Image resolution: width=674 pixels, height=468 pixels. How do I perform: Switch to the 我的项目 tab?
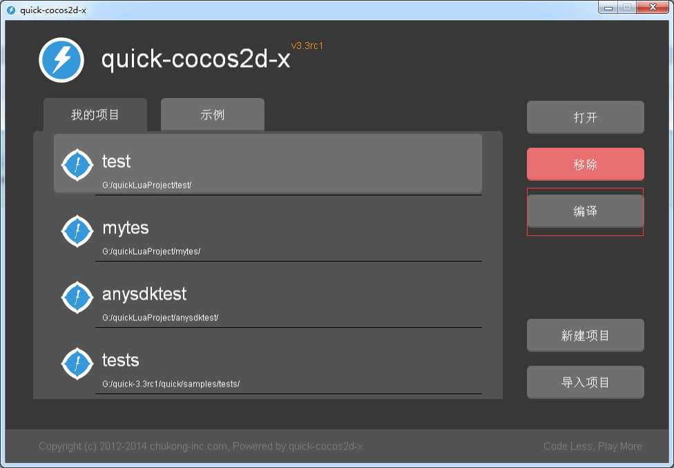[95, 115]
